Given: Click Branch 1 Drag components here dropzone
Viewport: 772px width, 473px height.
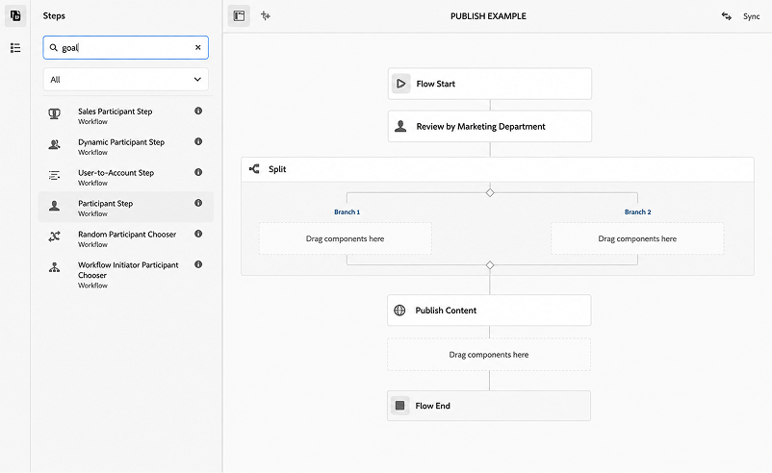Looking at the screenshot, I should tap(346, 238).
